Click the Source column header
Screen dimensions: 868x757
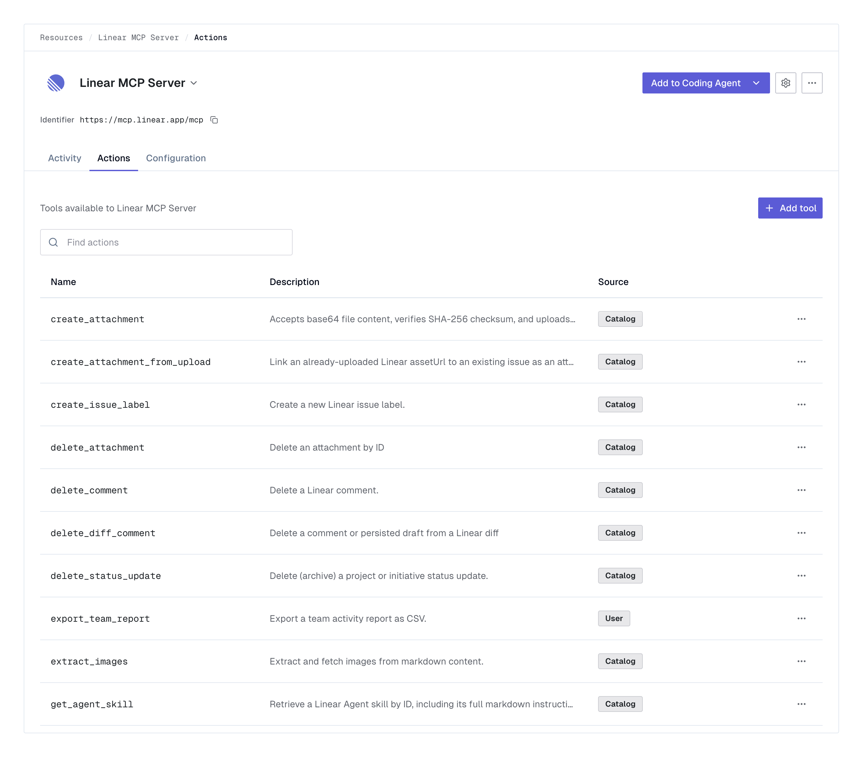pos(613,282)
